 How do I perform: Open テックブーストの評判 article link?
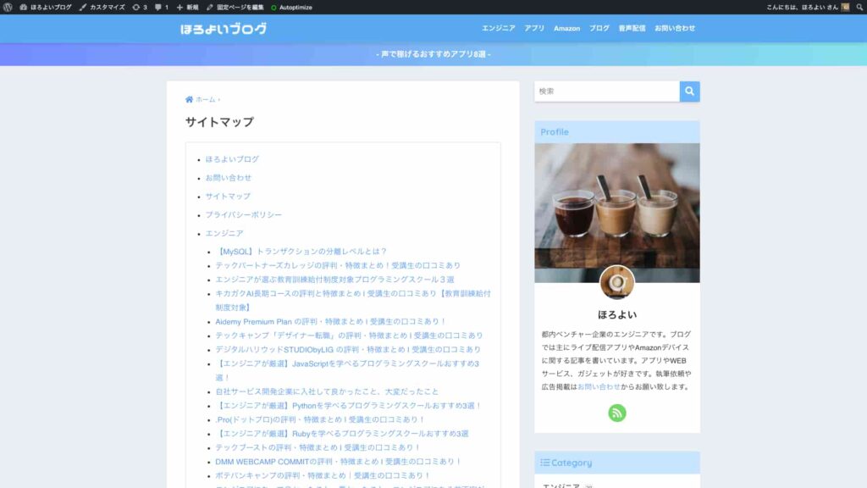click(318, 447)
